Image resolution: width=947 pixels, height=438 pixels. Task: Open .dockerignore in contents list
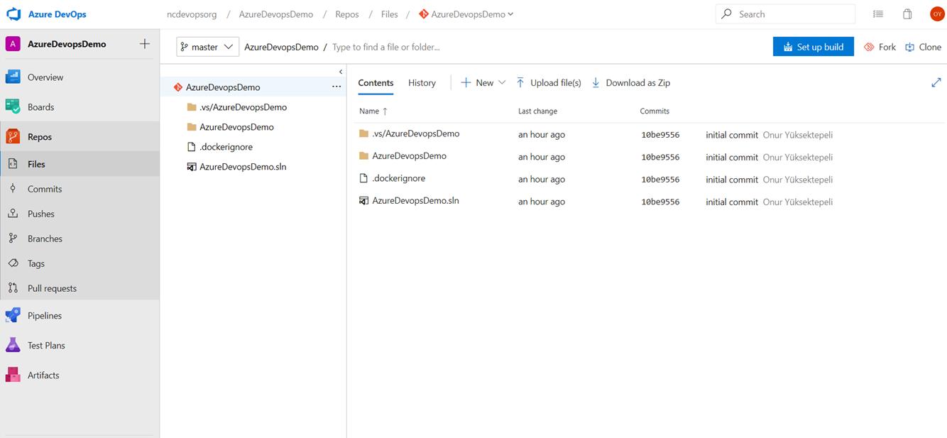[x=398, y=178]
